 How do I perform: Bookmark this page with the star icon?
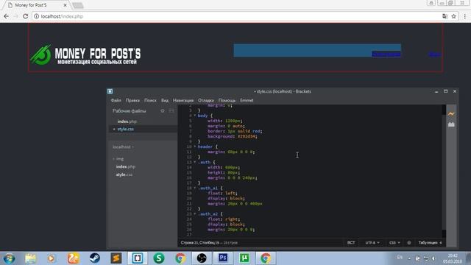click(x=454, y=16)
